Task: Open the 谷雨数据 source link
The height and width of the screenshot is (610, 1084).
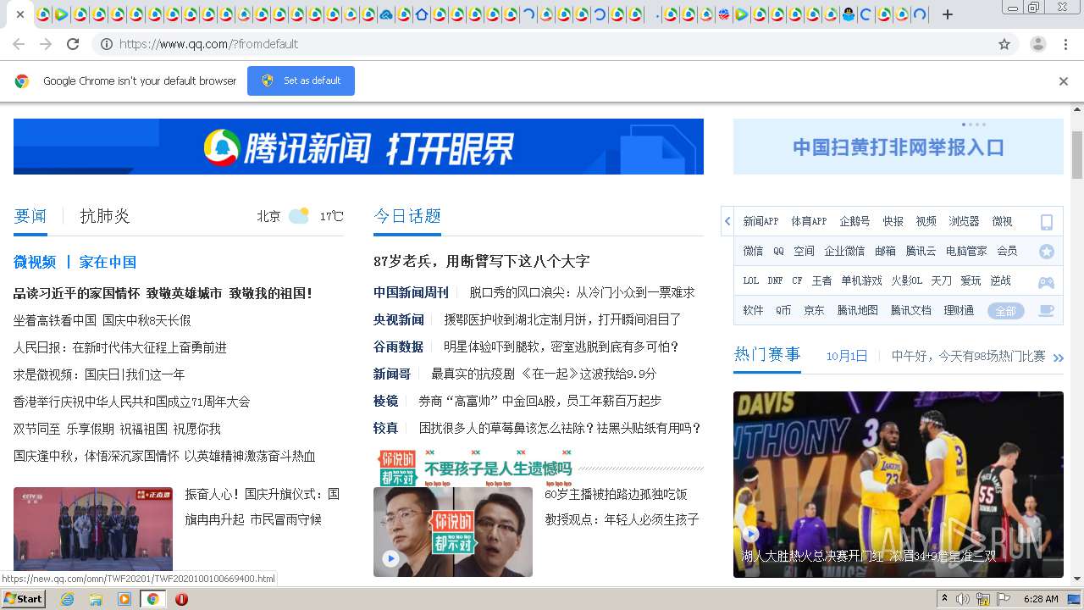Action: pos(398,347)
